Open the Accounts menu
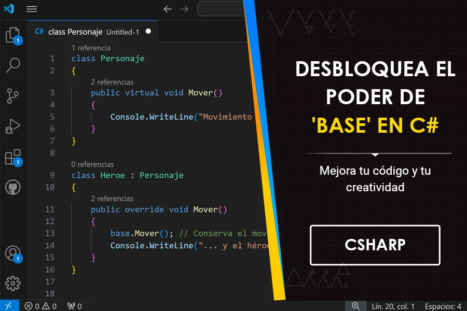 12,252
